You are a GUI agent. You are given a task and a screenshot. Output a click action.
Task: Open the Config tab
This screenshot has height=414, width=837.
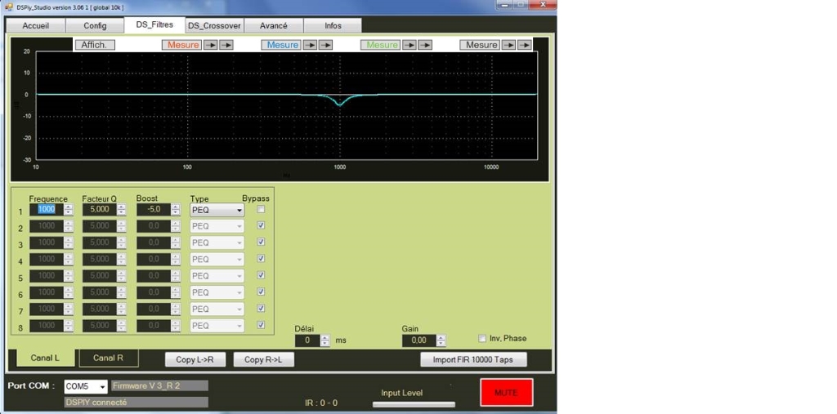[x=95, y=25]
